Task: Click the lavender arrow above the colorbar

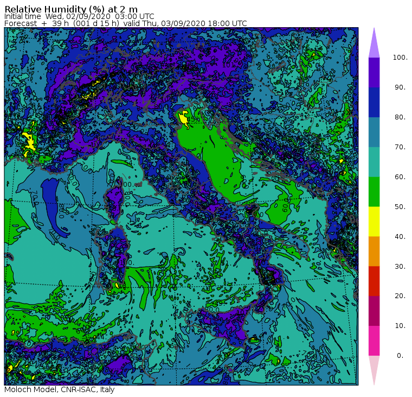Action: pyautogui.click(x=374, y=43)
